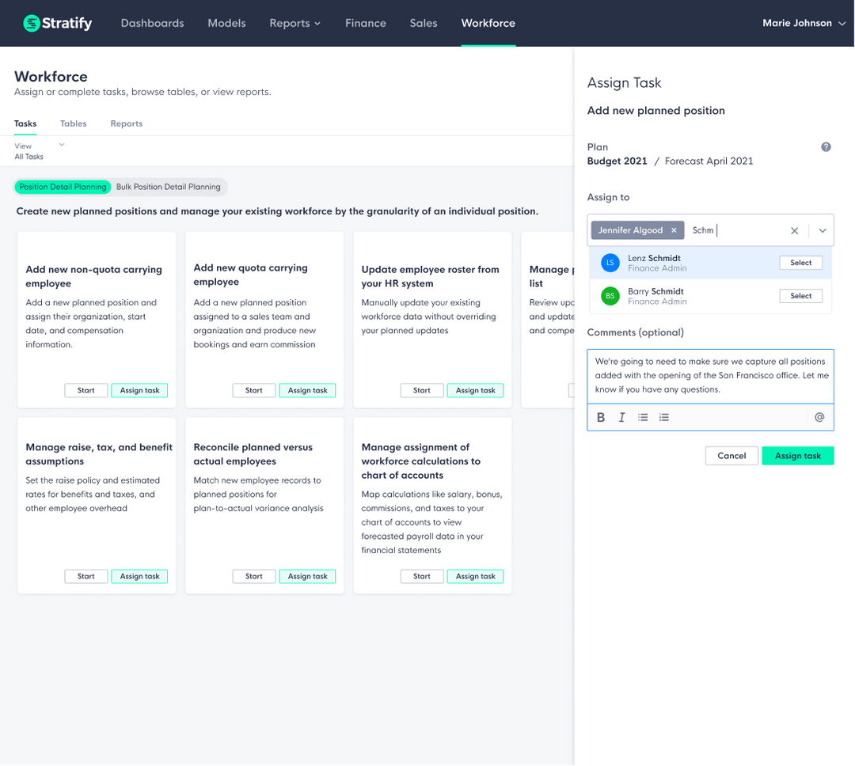Expand the Reports navigation dropdown

[x=294, y=23]
